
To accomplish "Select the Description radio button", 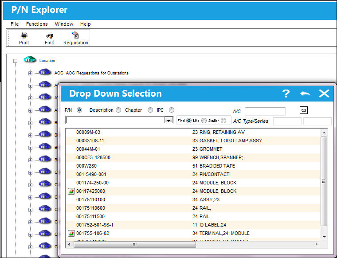I will [118, 110].
